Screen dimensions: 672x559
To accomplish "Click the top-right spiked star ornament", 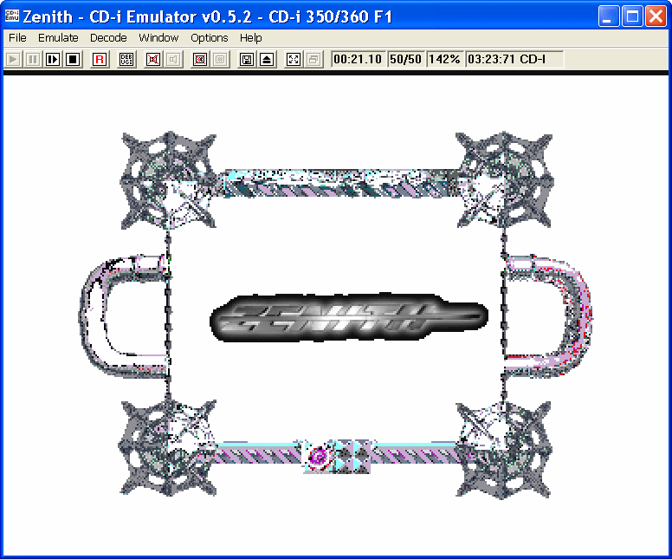I will tap(504, 180).
